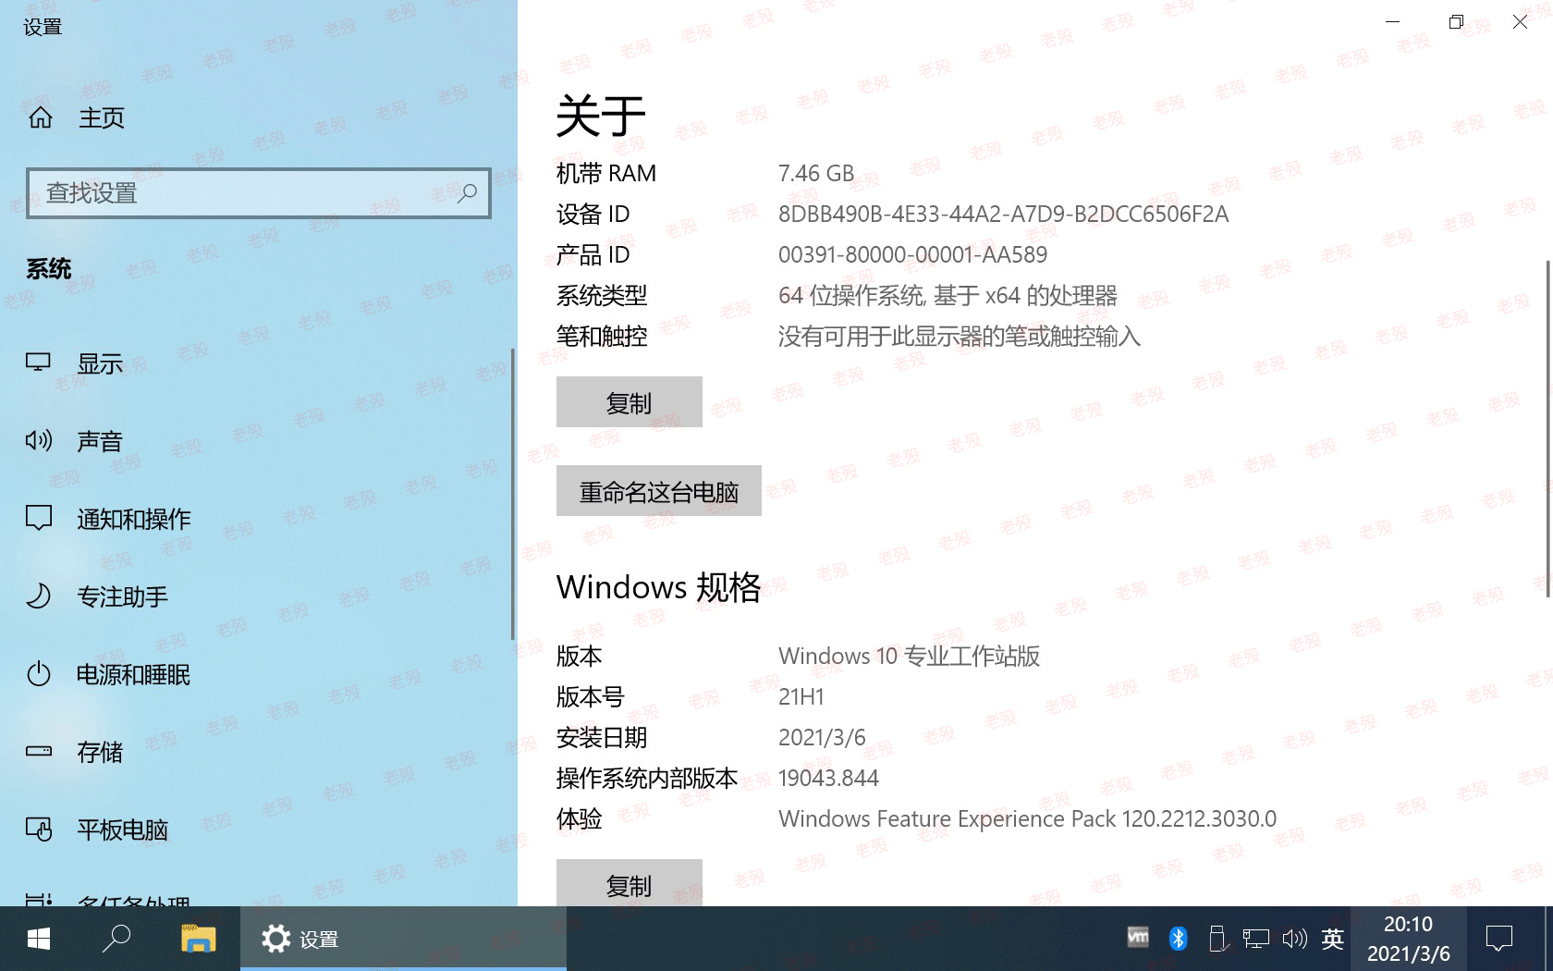
Task: Open 专注助手 settings page
Action: 123,596
